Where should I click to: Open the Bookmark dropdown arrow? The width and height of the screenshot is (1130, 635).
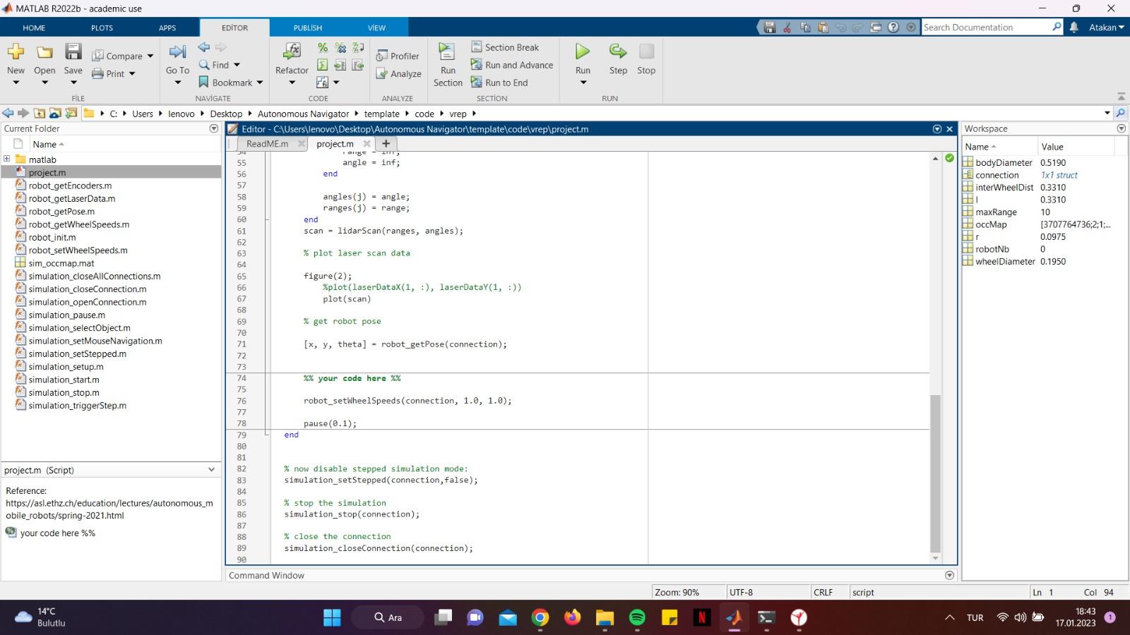coord(260,83)
